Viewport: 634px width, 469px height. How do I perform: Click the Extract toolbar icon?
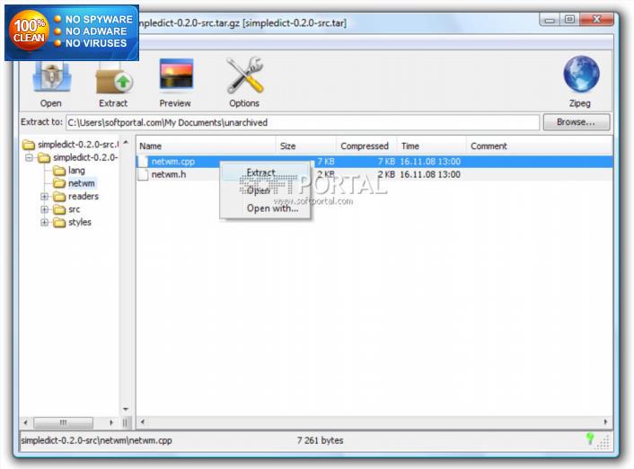[114, 78]
